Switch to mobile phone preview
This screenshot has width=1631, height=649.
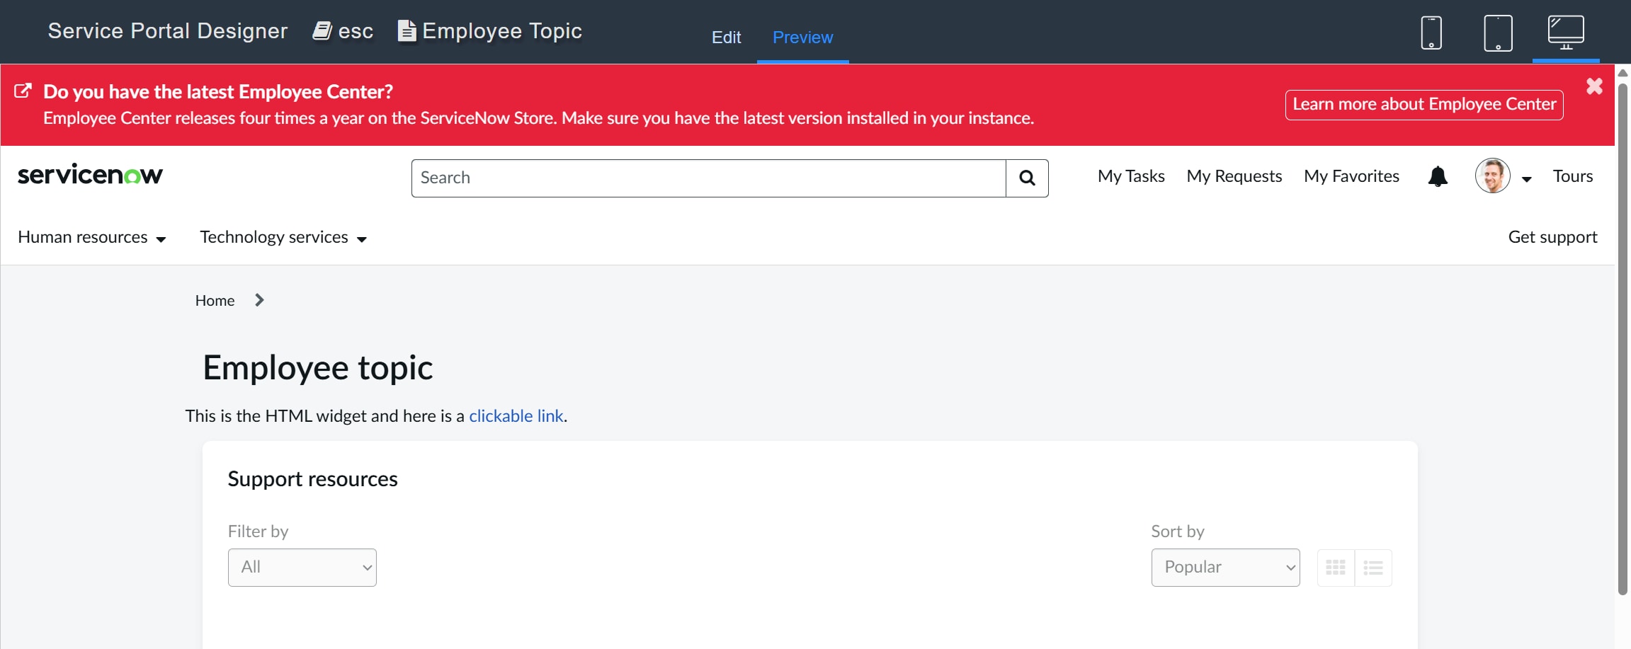point(1431,33)
